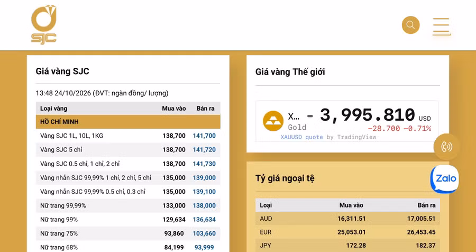
Task: Click the gold bars XAUUSD icon
Action: click(273, 121)
